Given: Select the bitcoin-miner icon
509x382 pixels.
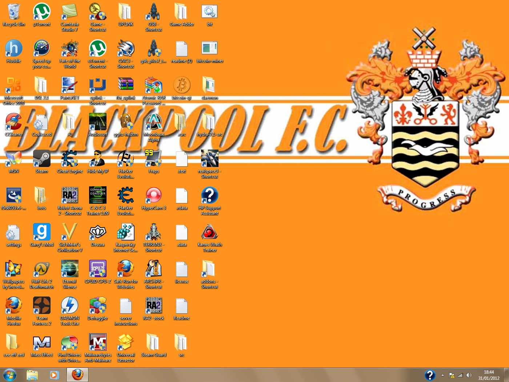Looking at the screenshot, I should (x=210, y=52).
